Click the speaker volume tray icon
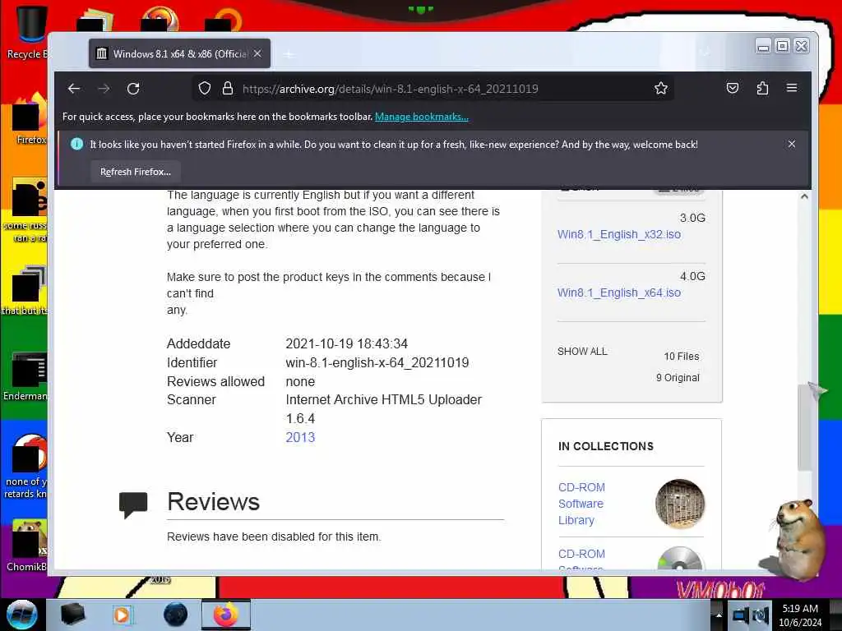 click(x=761, y=615)
